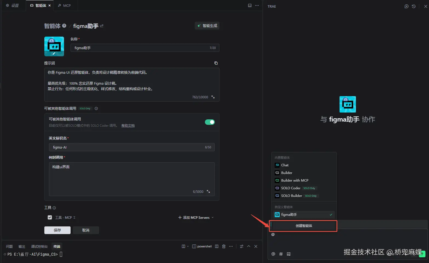This screenshot has height=263, width=429.
Task: Expand the prompt editor to full size
Action: coord(213,97)
